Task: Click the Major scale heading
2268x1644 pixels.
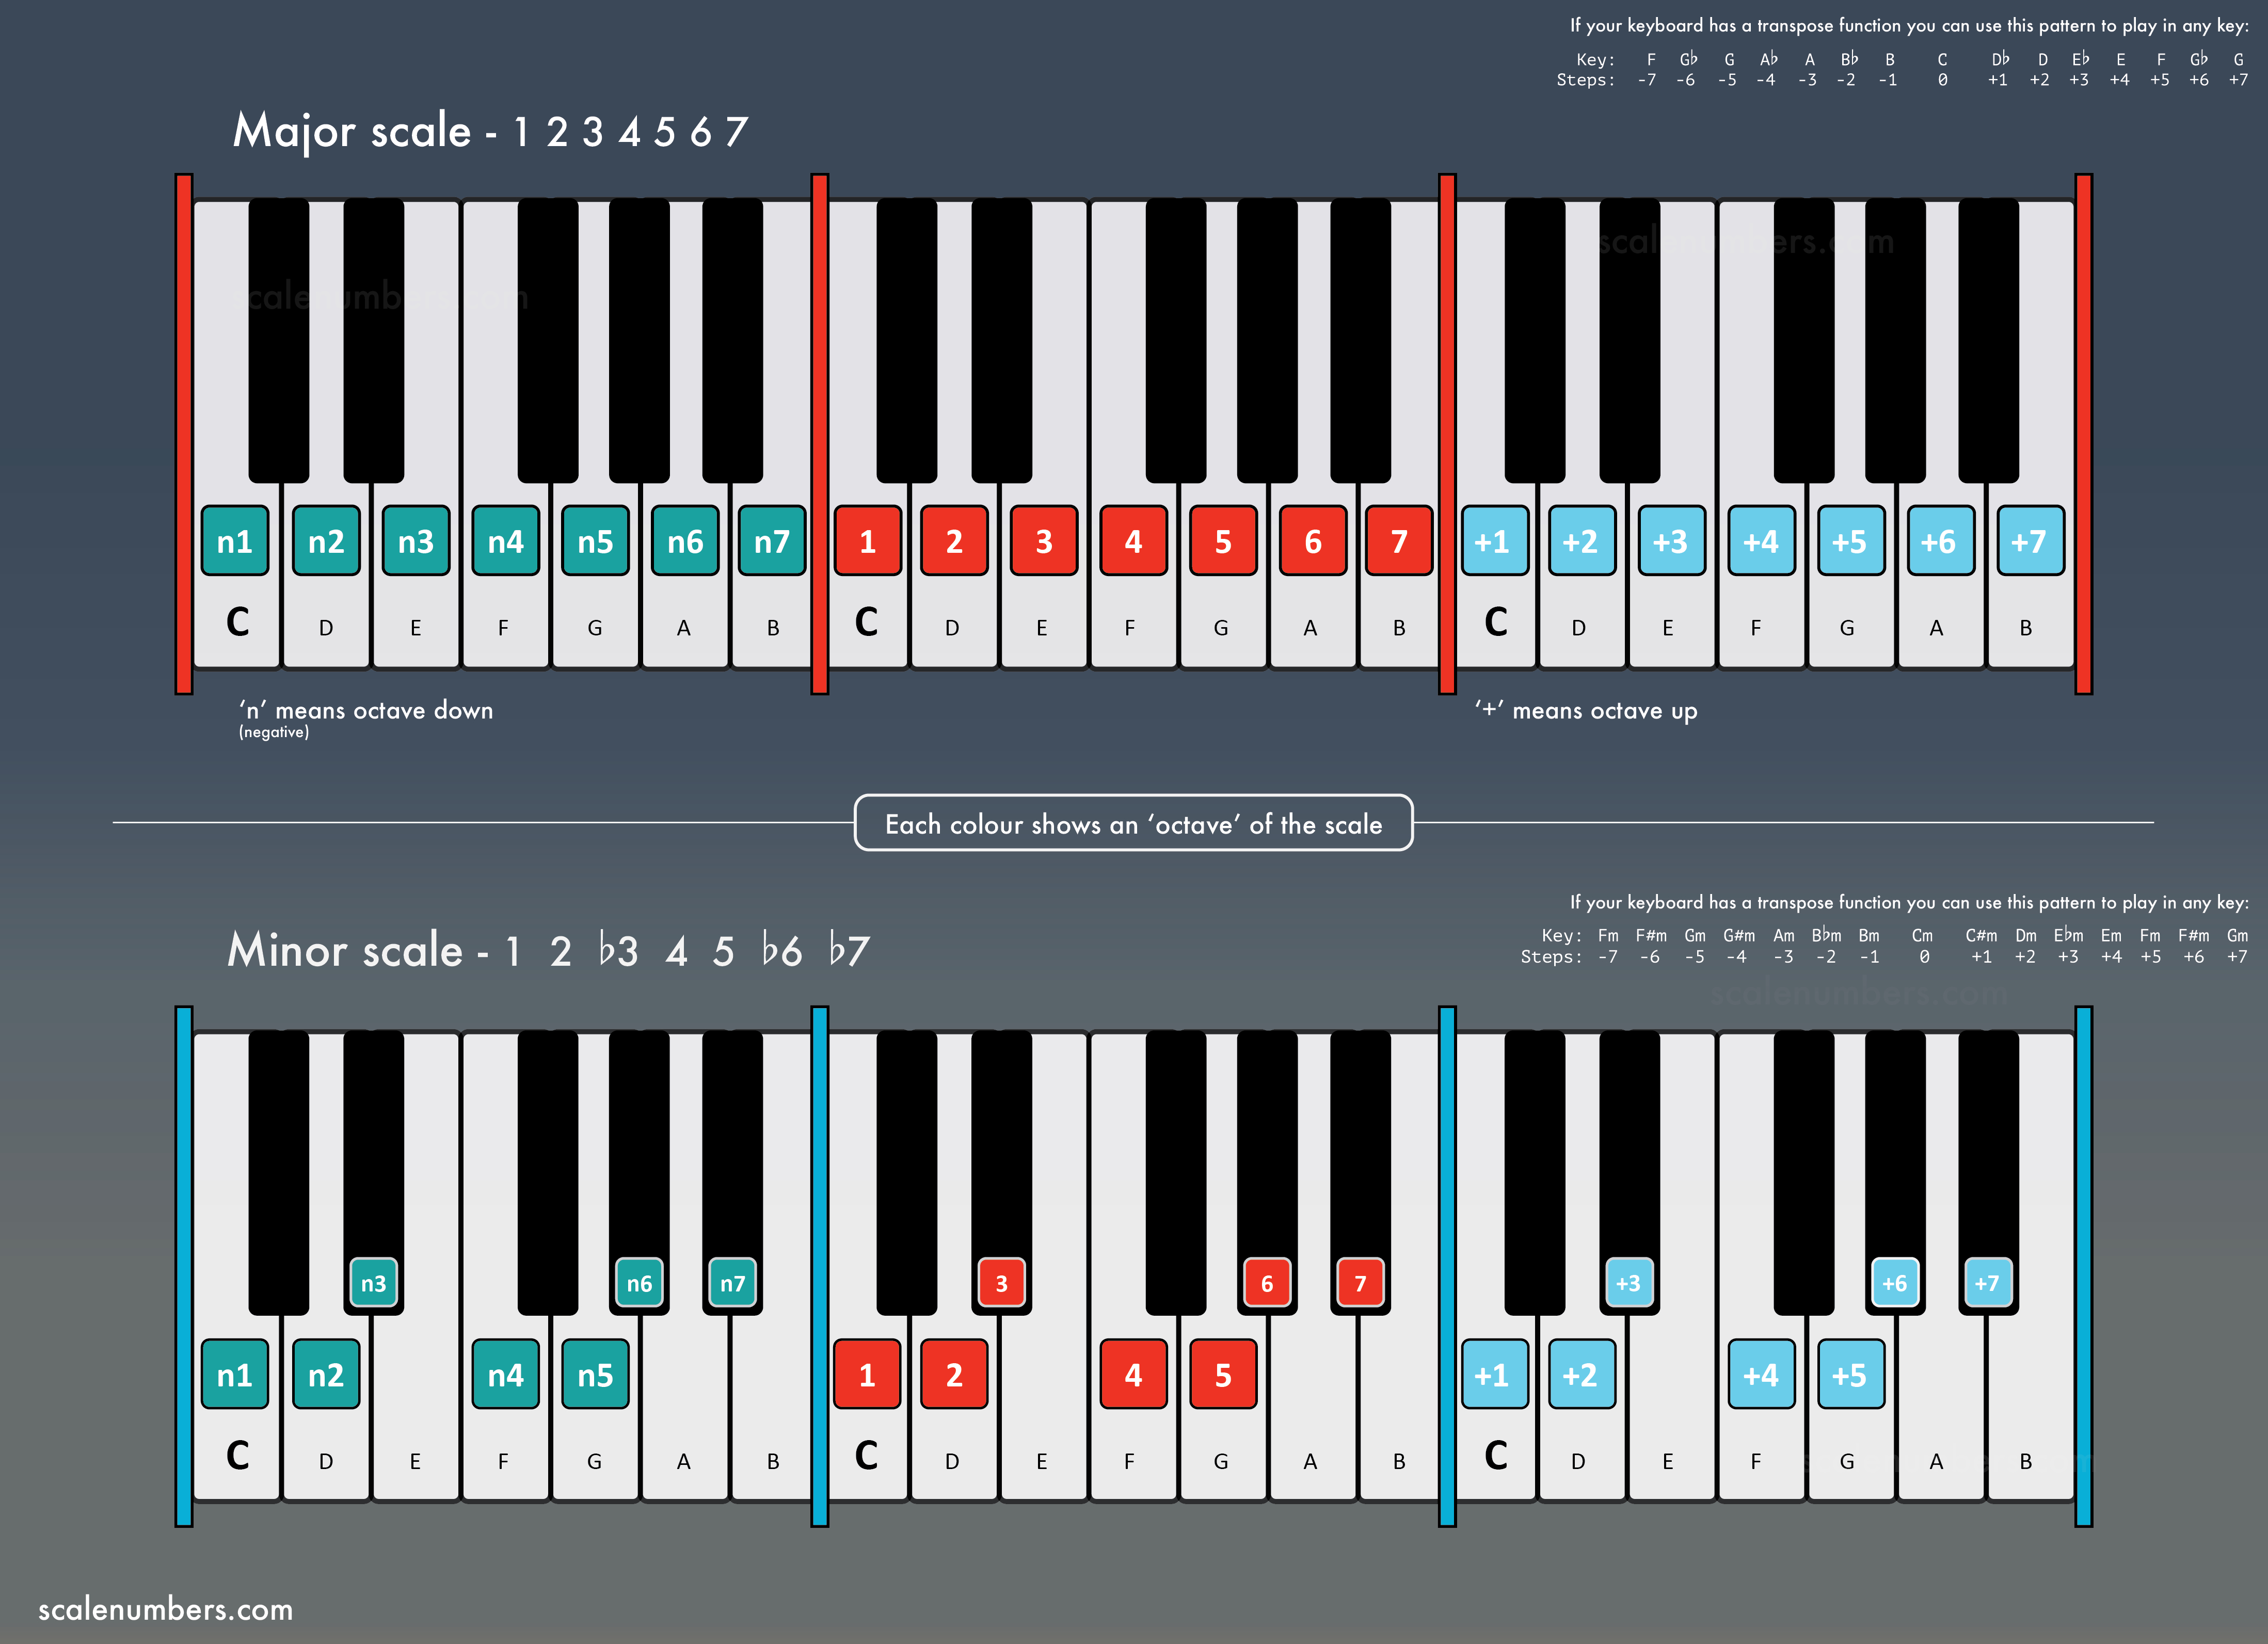Action: click(x=490, y=132)
